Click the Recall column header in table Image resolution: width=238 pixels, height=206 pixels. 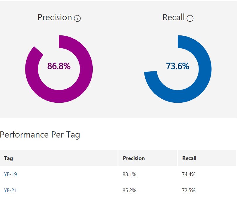(x=189, y=158)
